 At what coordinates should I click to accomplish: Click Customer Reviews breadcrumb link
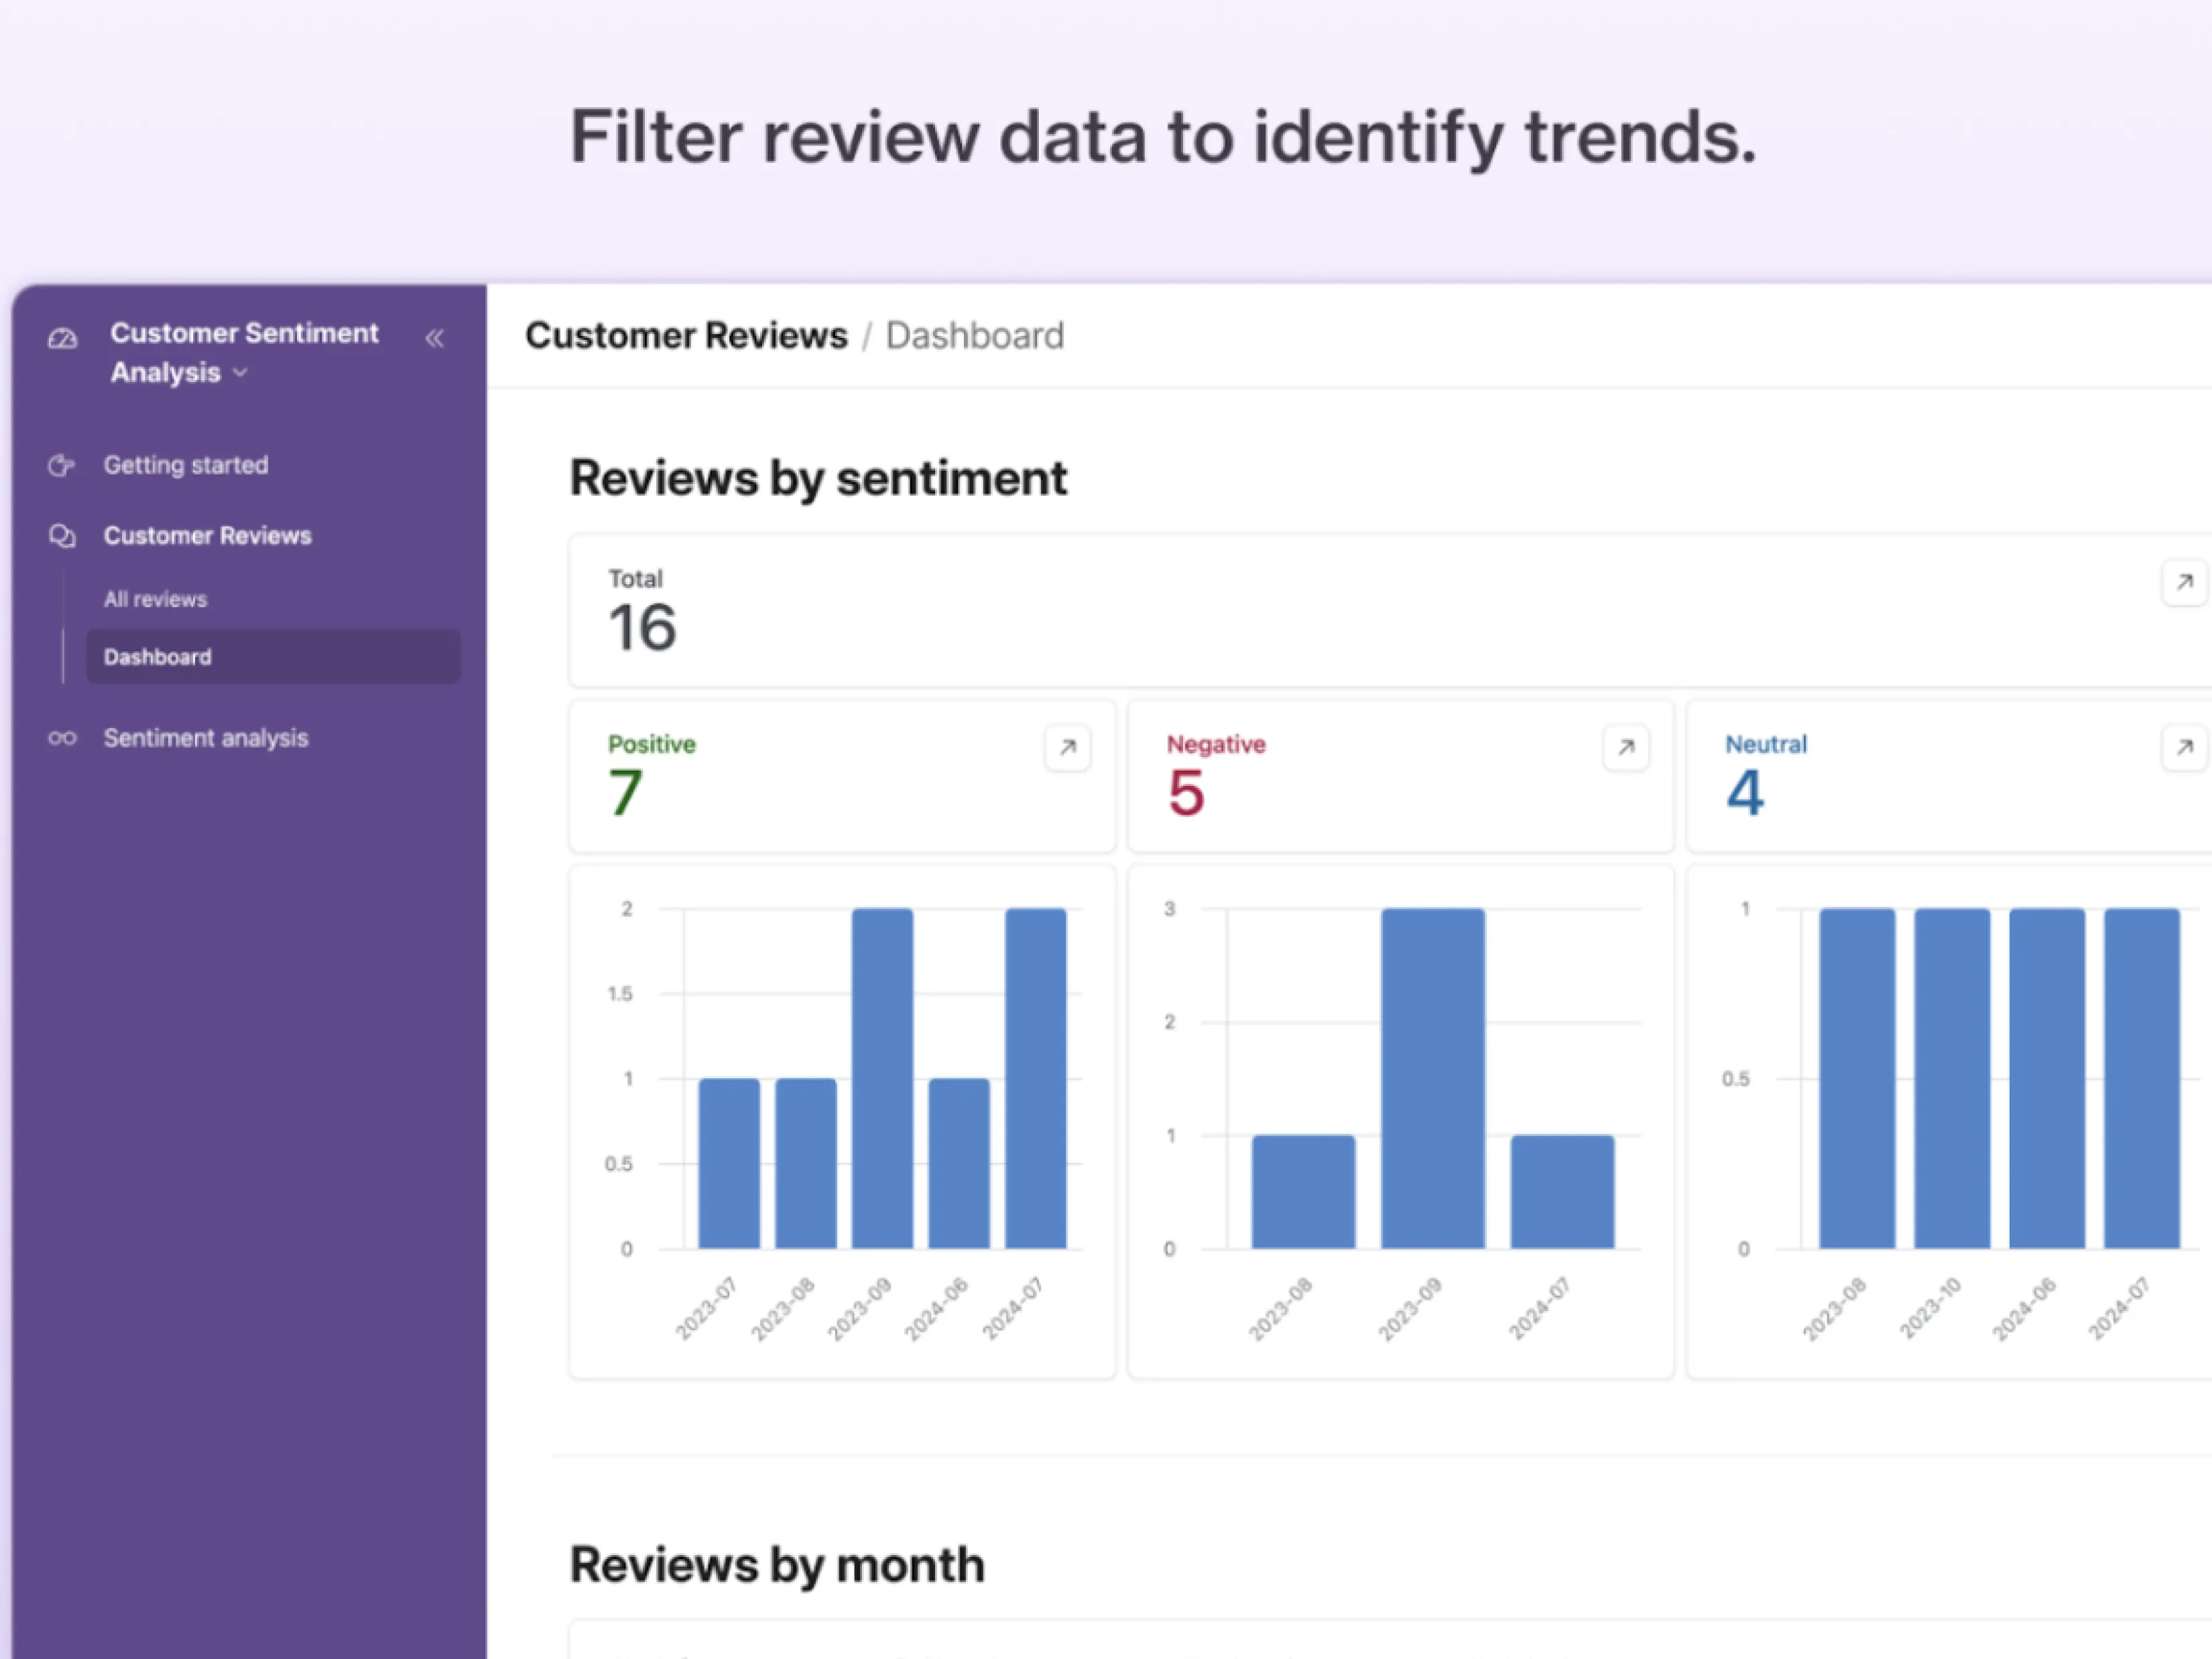coord(686,336)
